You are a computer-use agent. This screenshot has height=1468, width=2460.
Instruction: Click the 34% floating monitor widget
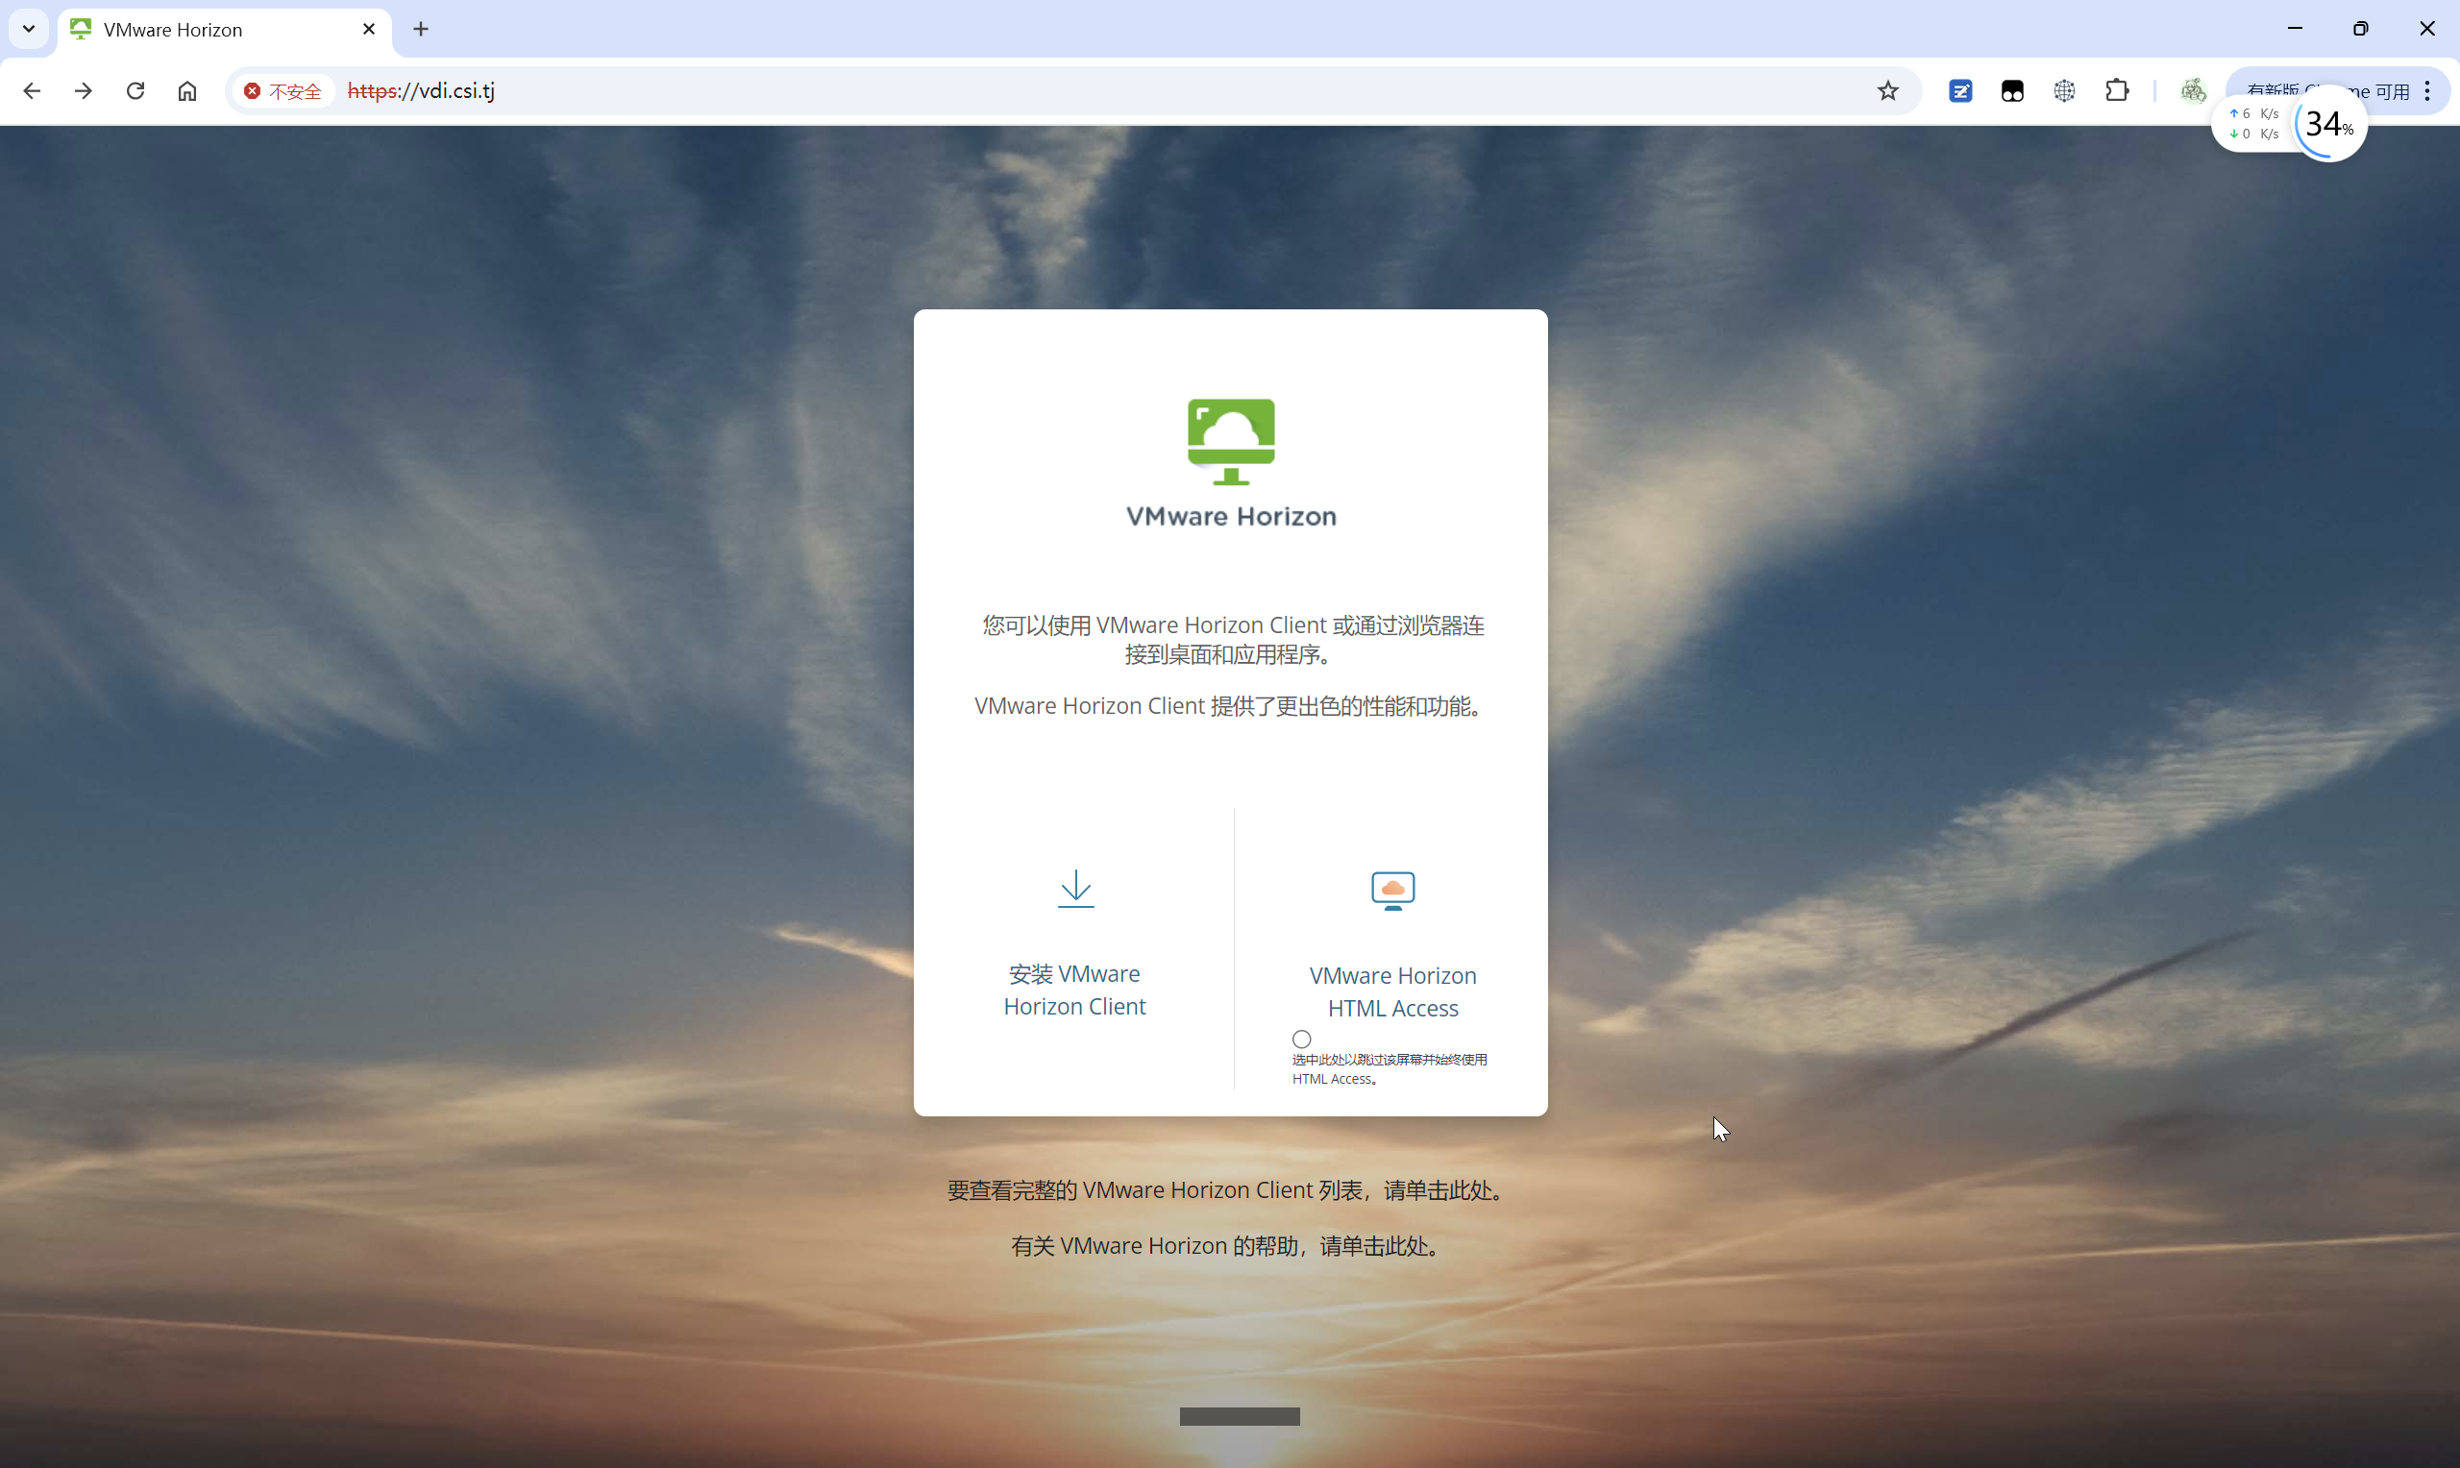(x=2329, y=125)
